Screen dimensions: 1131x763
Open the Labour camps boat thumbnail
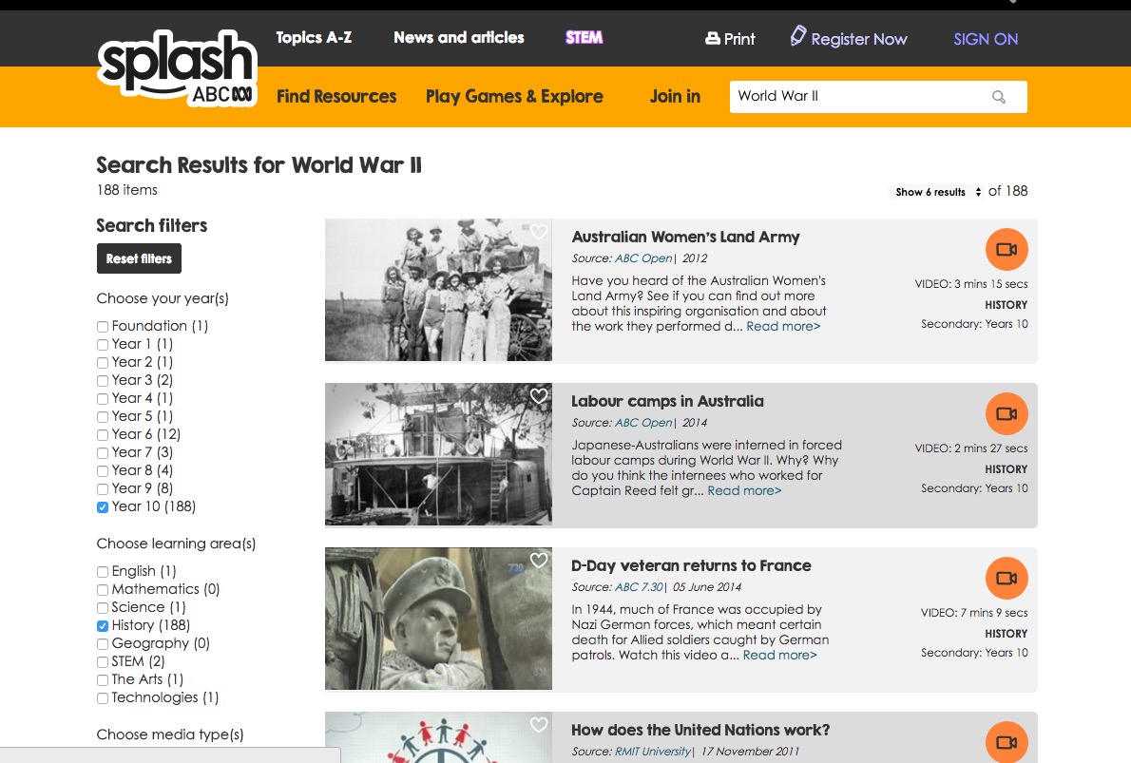(438, 454)
